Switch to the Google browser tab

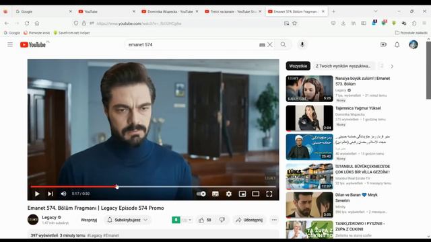tap(41, 11)
